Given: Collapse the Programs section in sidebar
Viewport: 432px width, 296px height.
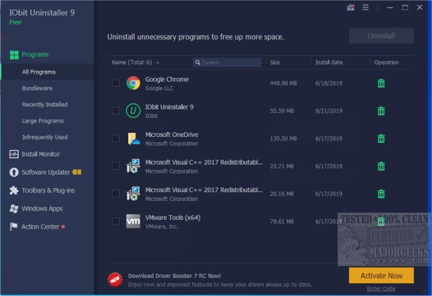Looking at the screenshot, I should 34,54.
